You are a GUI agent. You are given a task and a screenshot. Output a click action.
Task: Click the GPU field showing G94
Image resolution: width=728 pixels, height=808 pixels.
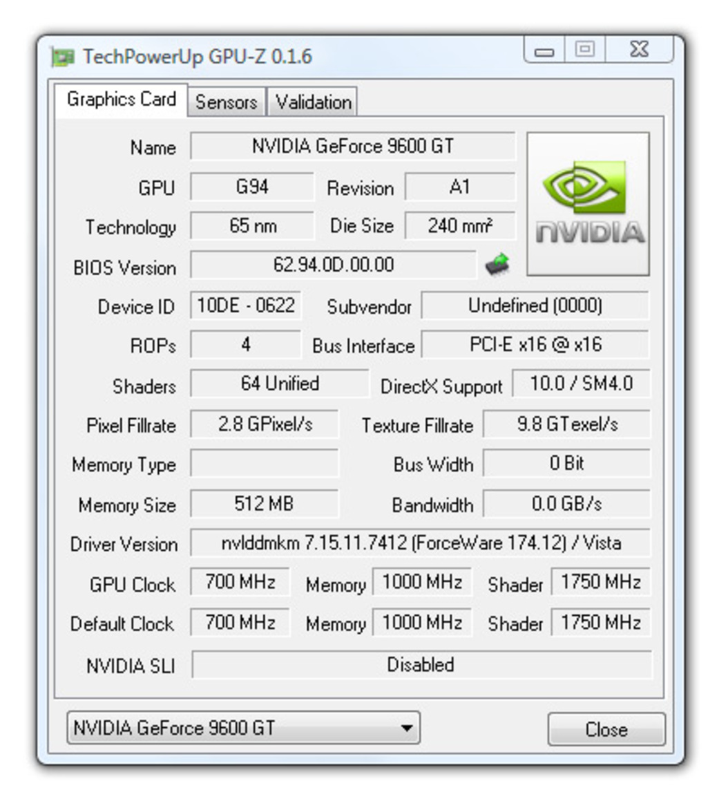pyautogui.click(x=252, y=187)
